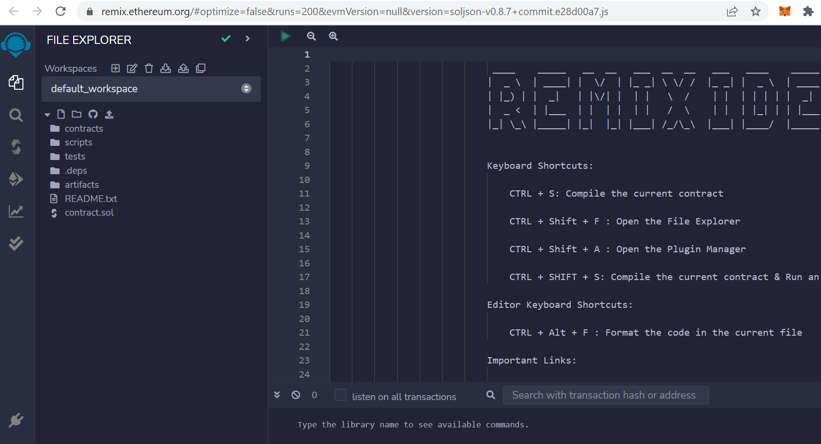Open Solidity unit testing double-check icon
Image resolution: width=821 pixels, height=444 pixels.
[x=16, y=243]
